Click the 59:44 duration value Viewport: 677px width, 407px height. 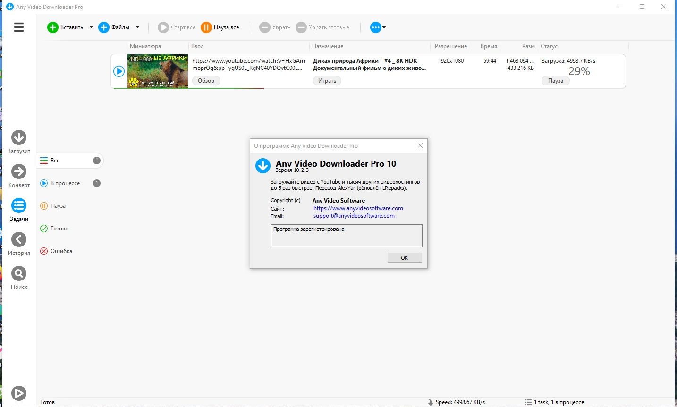click(x=490, y=61)
